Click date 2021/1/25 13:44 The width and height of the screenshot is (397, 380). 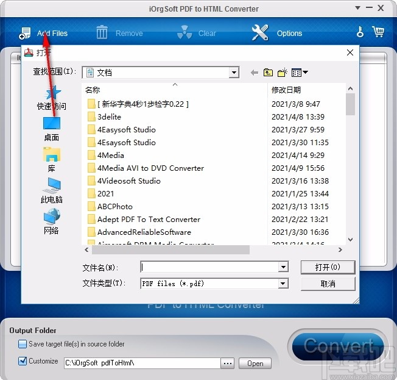(x=300, y=194)
